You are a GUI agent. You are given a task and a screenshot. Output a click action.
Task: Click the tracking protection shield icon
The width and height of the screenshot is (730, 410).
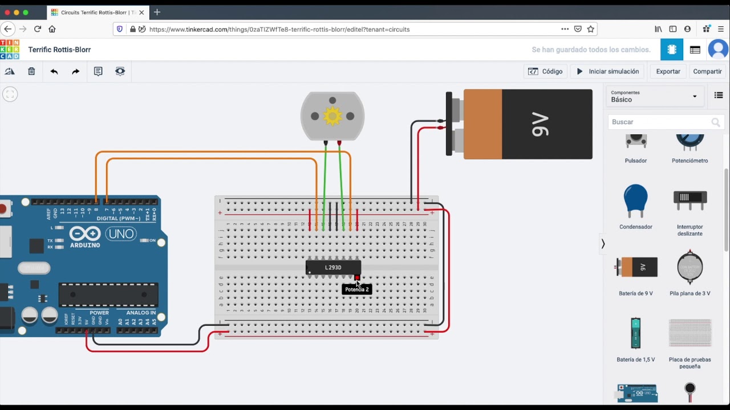(119, 29)
